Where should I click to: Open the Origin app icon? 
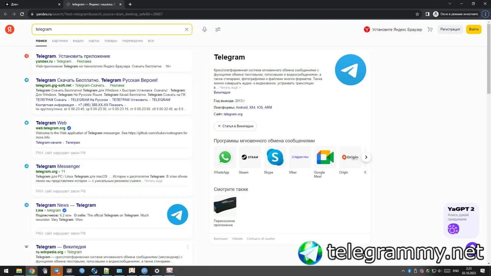pos(350,157)
